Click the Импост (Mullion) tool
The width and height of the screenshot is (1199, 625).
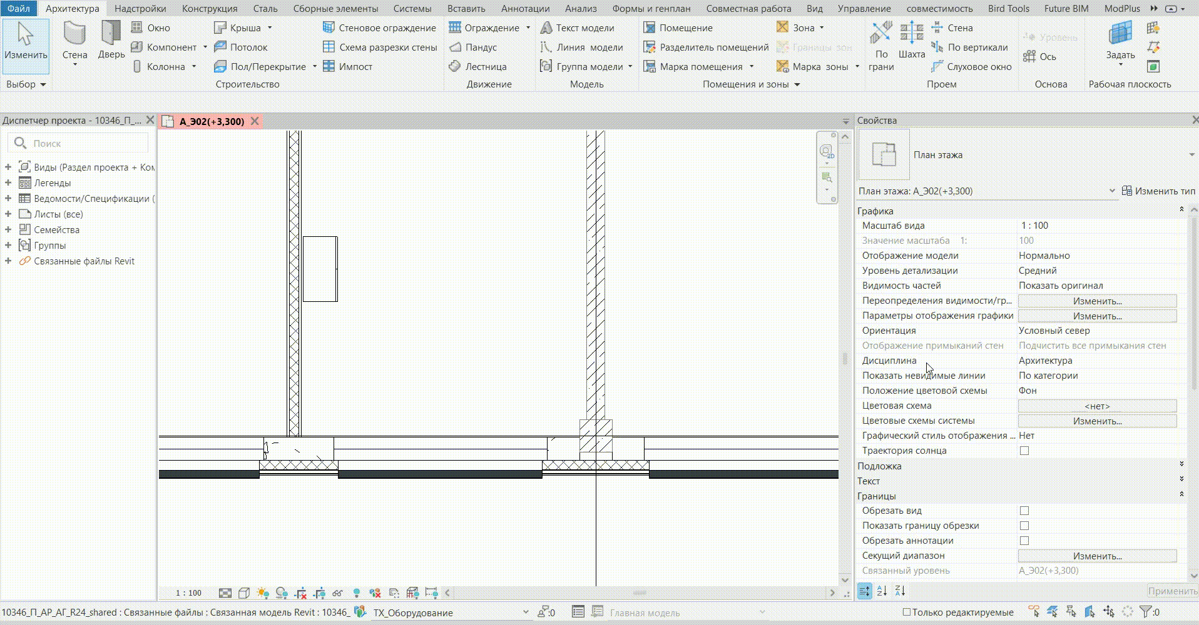click(x=348, y=66)
